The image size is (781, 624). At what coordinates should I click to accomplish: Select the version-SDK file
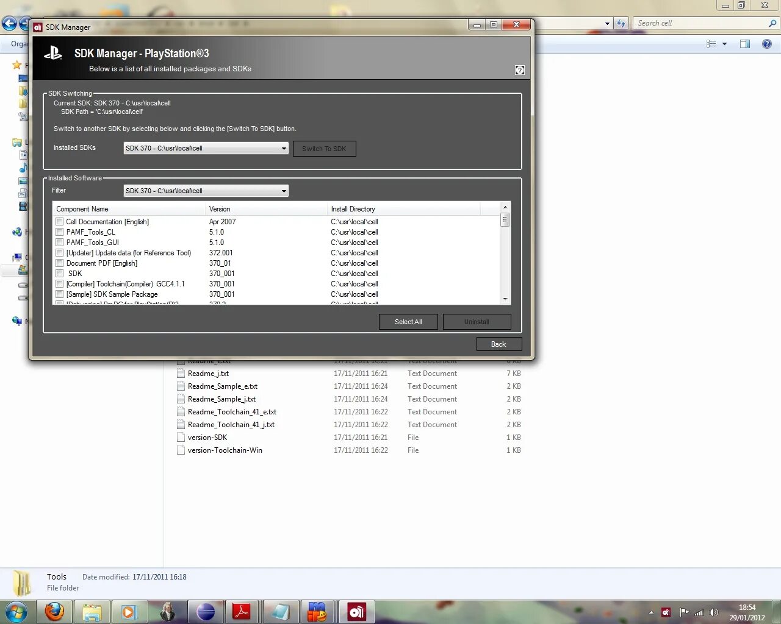207,438
